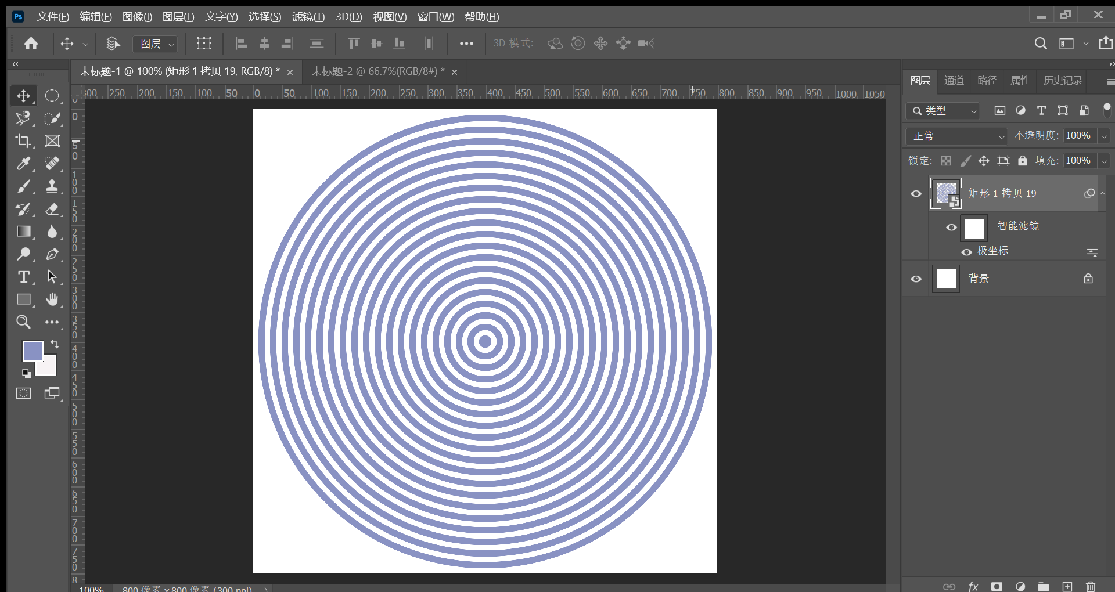The width and height of the screenshot is (1115, 592).
Task: Open the 类型 layer filter dropdown
Action: pos(943,110)
